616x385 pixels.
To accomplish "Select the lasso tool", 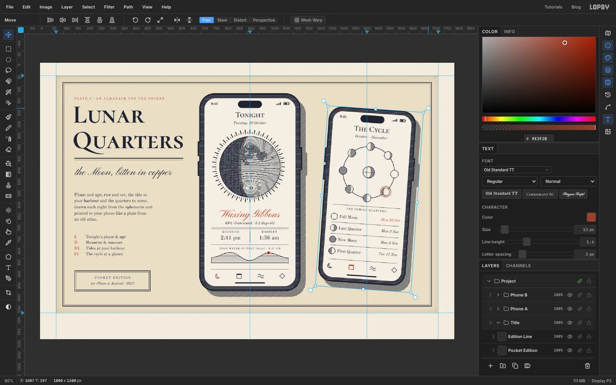I will tap(8, 70).
